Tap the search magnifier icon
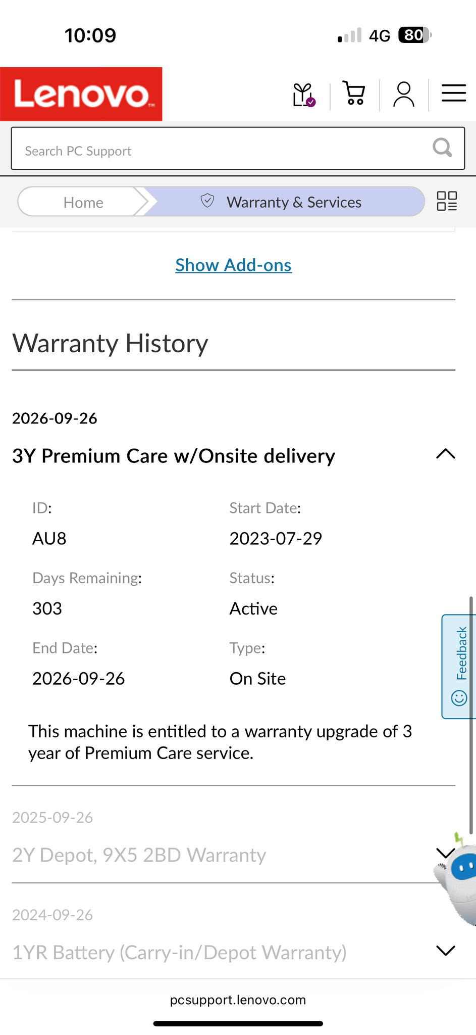The width and height of the screenshot is (476, 1035). [x=442, y=148]
